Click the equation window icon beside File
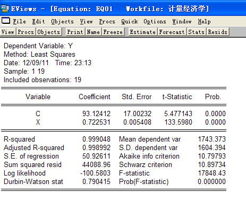This screenshot has width=246, height=201. coord(6,21)
